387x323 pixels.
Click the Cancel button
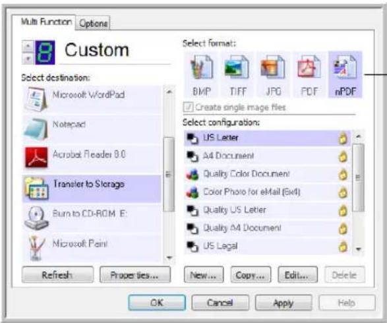(x=220, y=303)
